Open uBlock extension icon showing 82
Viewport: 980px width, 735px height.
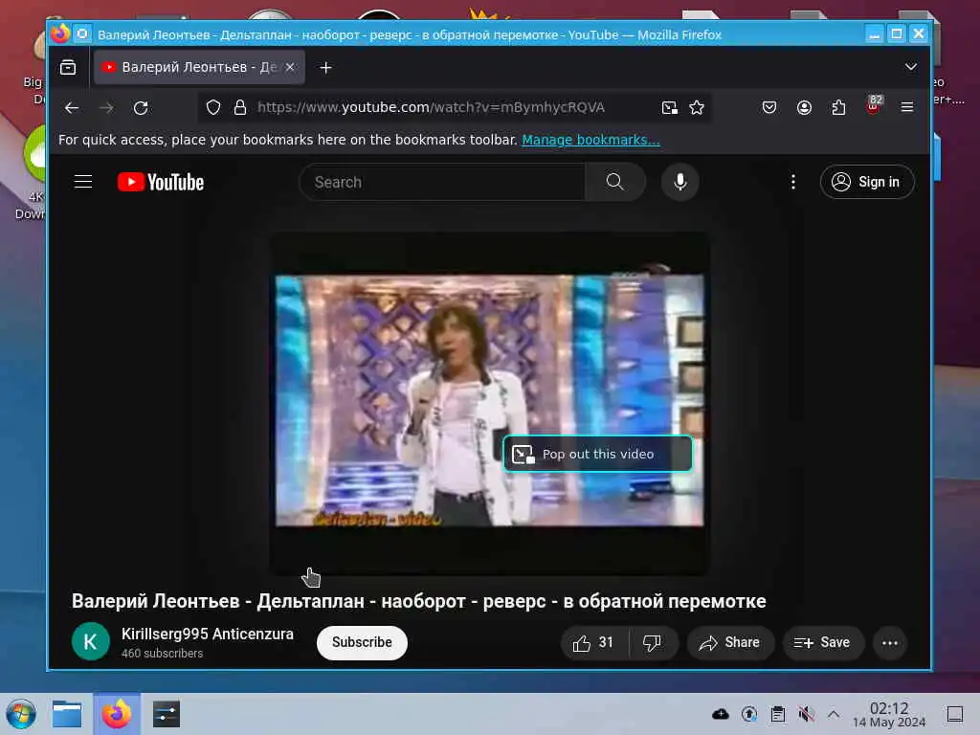click(x=874, y=105)
